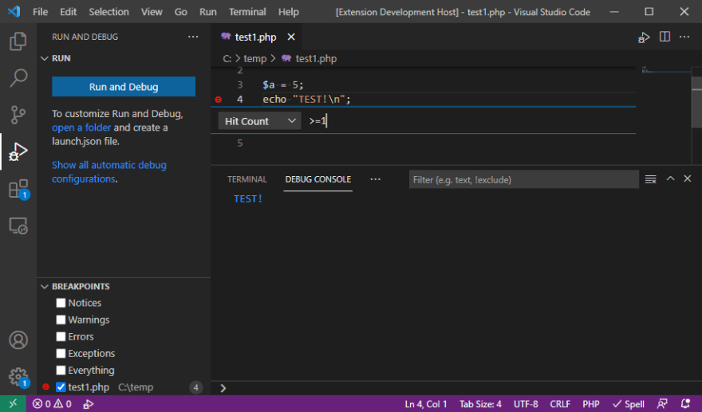Open the Edit menu
702x412 pixels.
68,12
